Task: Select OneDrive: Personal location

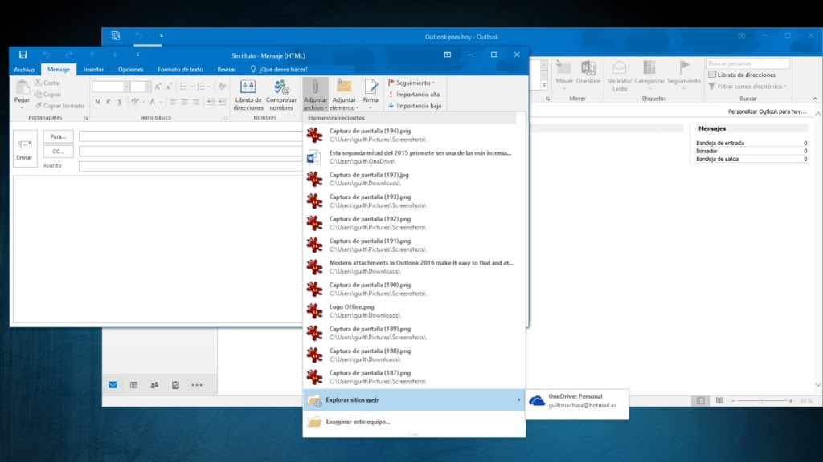Action: [x=577, y=401]
